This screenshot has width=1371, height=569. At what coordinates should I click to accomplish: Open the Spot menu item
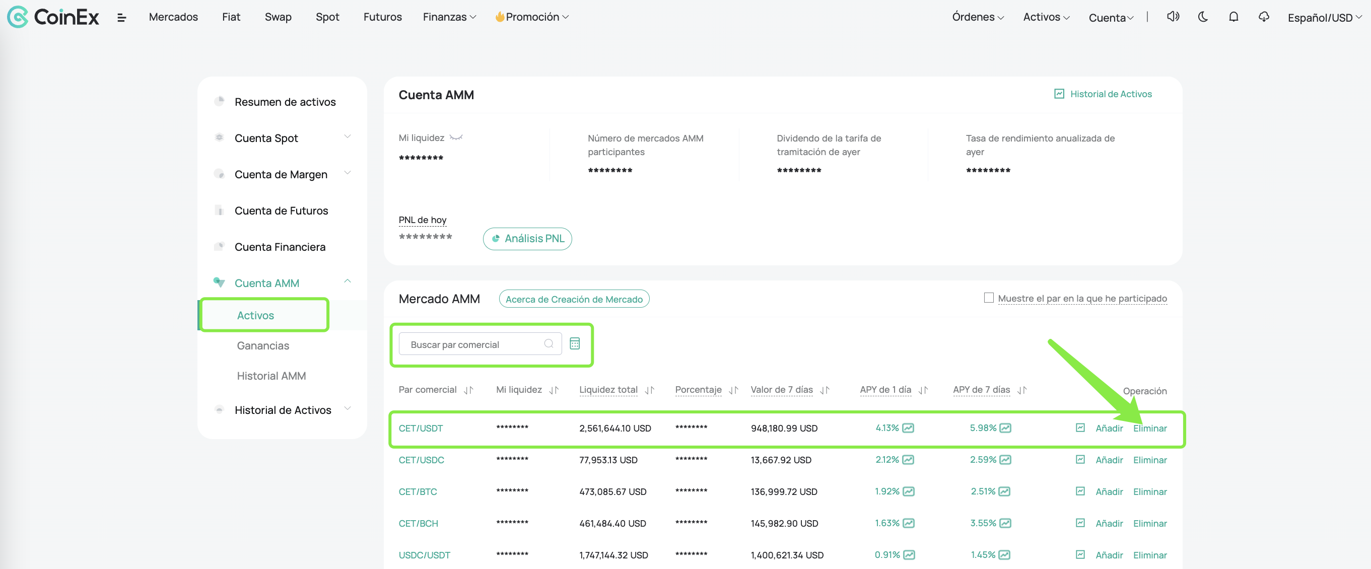point(327,17)
